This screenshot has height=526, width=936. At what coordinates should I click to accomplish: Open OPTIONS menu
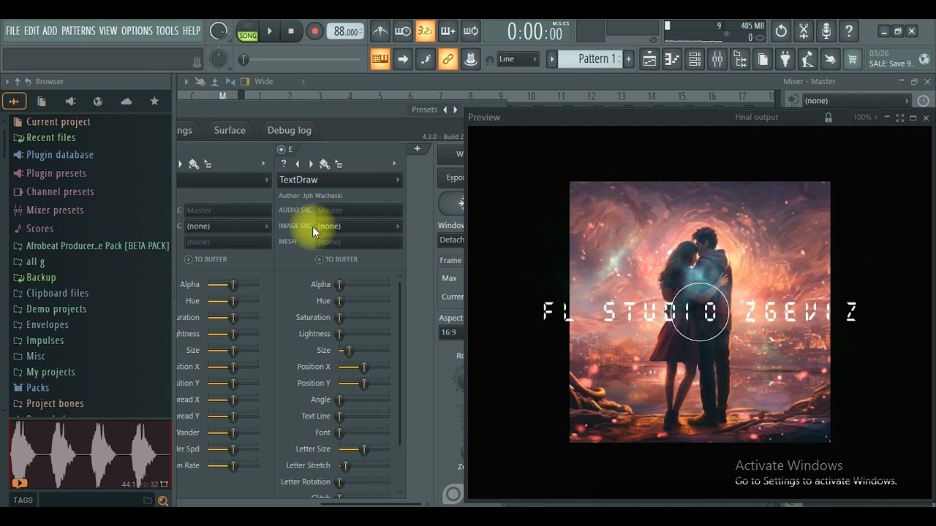[x=137, y=31]
